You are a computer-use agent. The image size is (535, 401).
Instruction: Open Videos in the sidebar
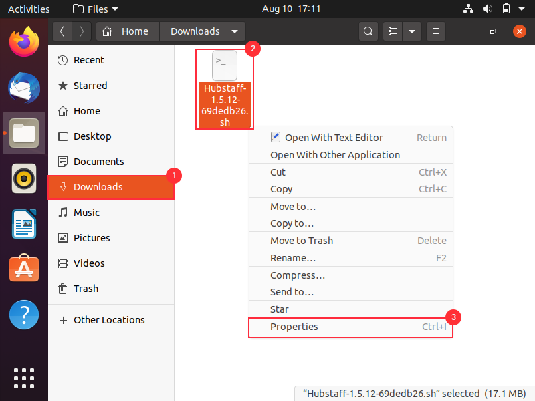pyautogui.click(x=111, y=263)
